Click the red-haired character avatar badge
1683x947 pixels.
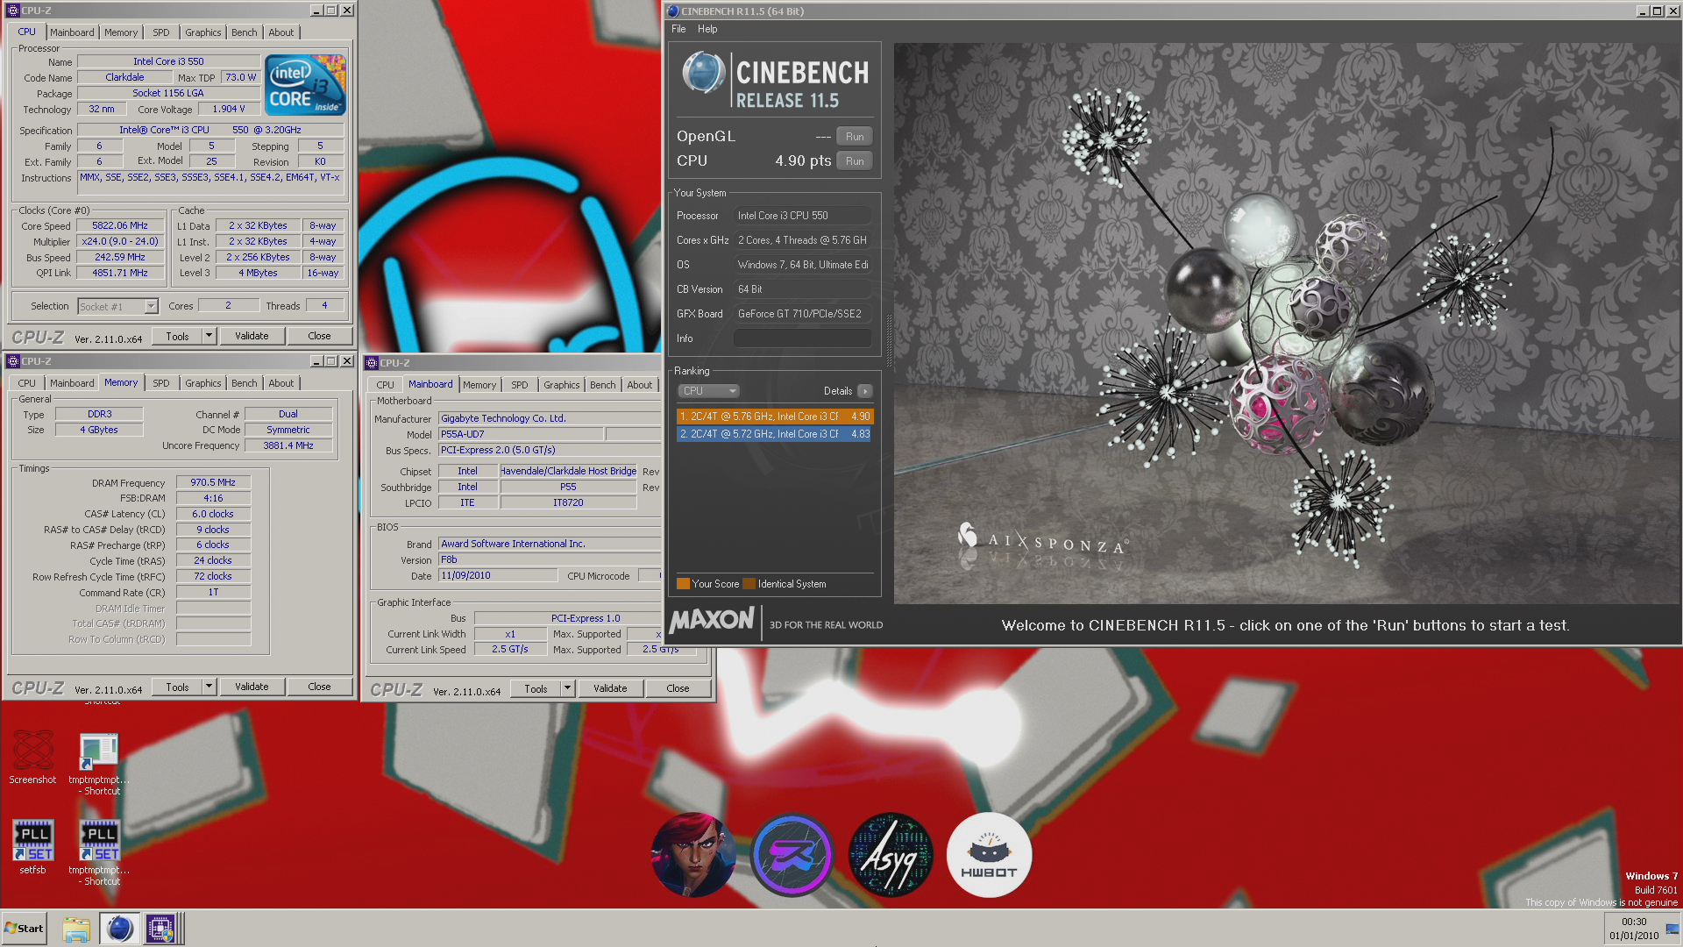point(693,855)
